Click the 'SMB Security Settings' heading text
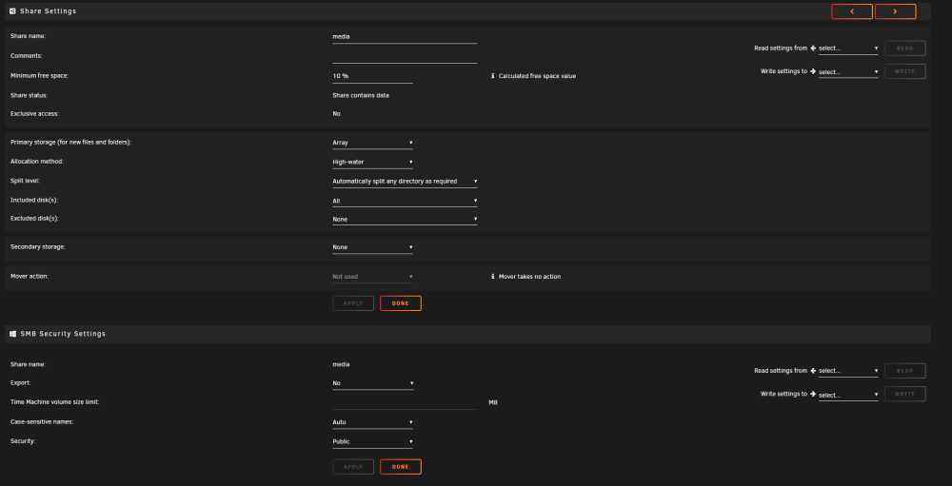 [63, 334]
